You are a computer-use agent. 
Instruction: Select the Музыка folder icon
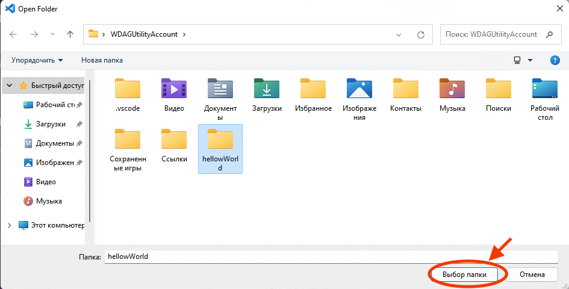pos(452,89)
